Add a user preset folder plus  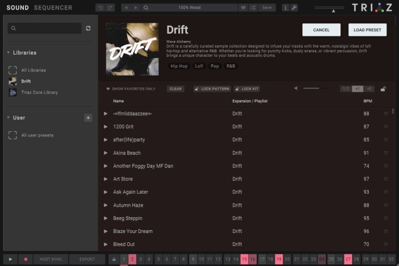tap(88, 118)
